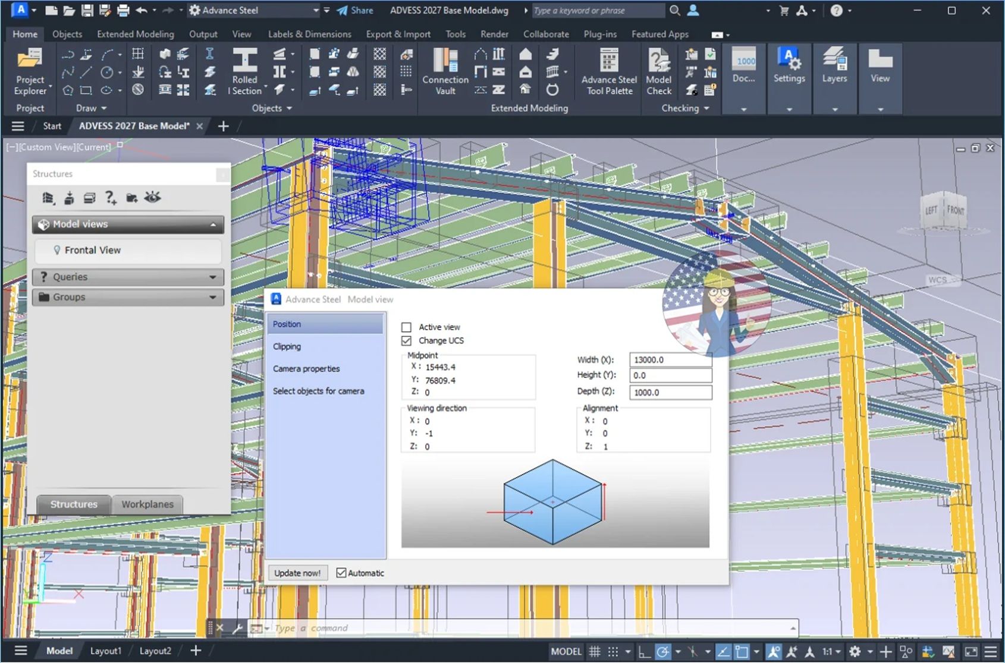Image resolution: width=1005 pixels, height=663 pixels.
Task: Click the Frontal View model view item
Action: pyautogui.click(x=128, y=250)
